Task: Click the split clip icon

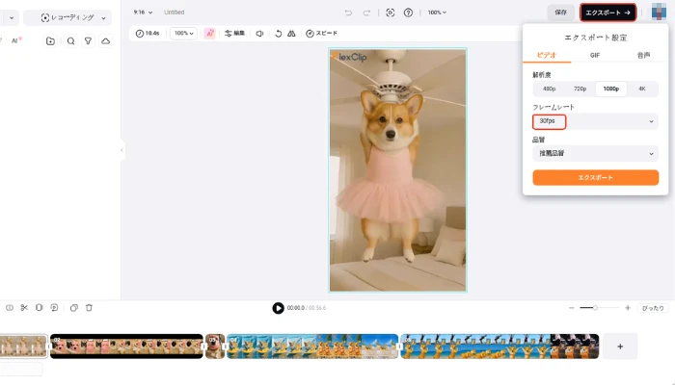Action: pos(10,308)
